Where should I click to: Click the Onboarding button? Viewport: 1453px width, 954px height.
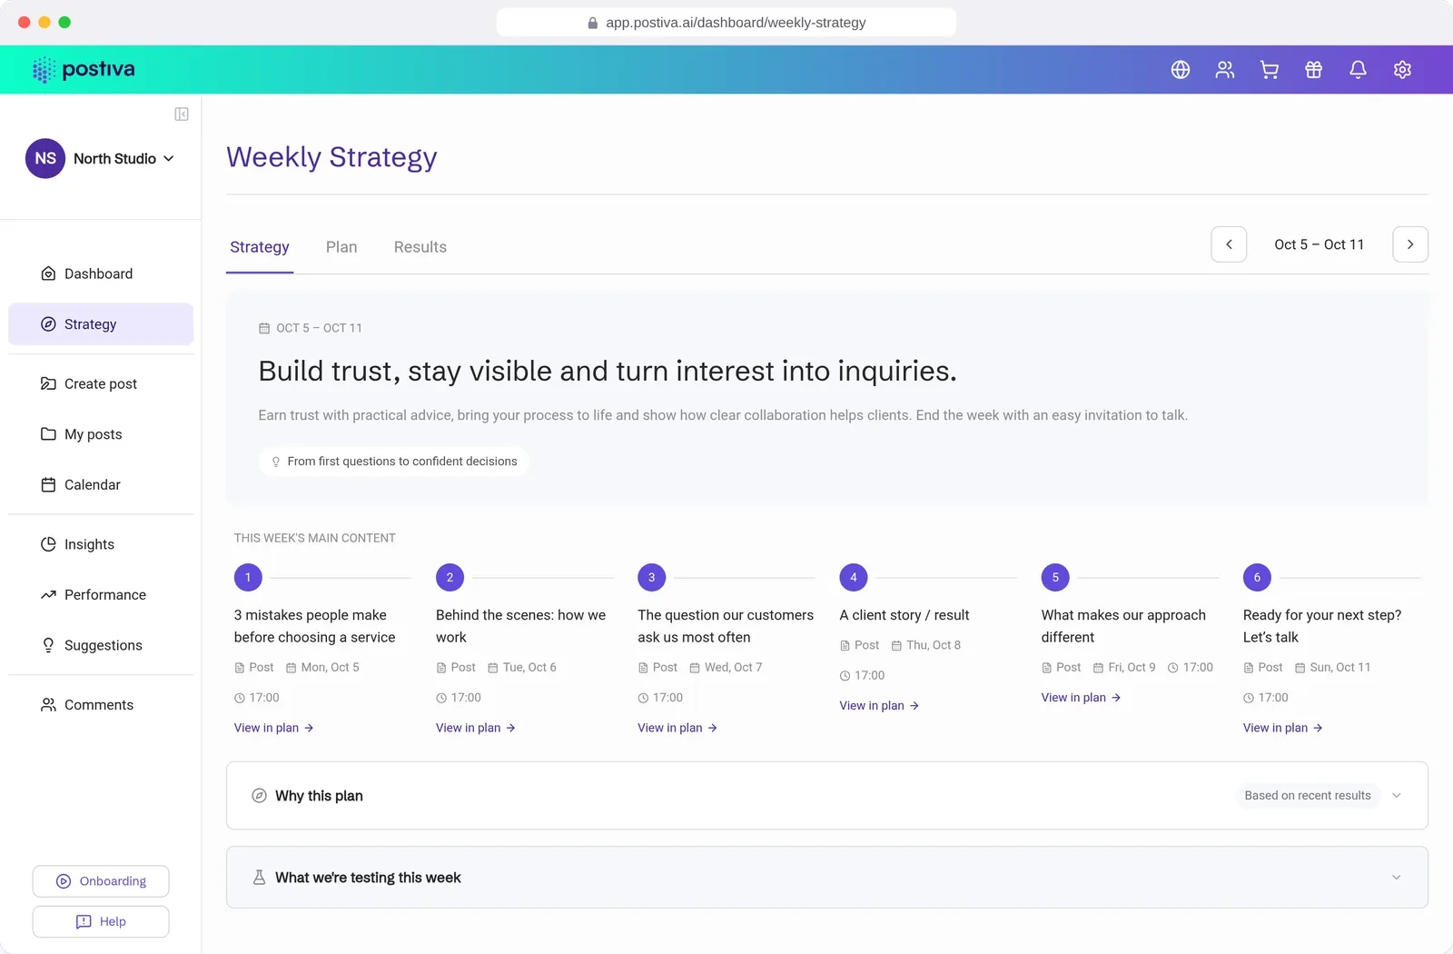pos(101,881)
